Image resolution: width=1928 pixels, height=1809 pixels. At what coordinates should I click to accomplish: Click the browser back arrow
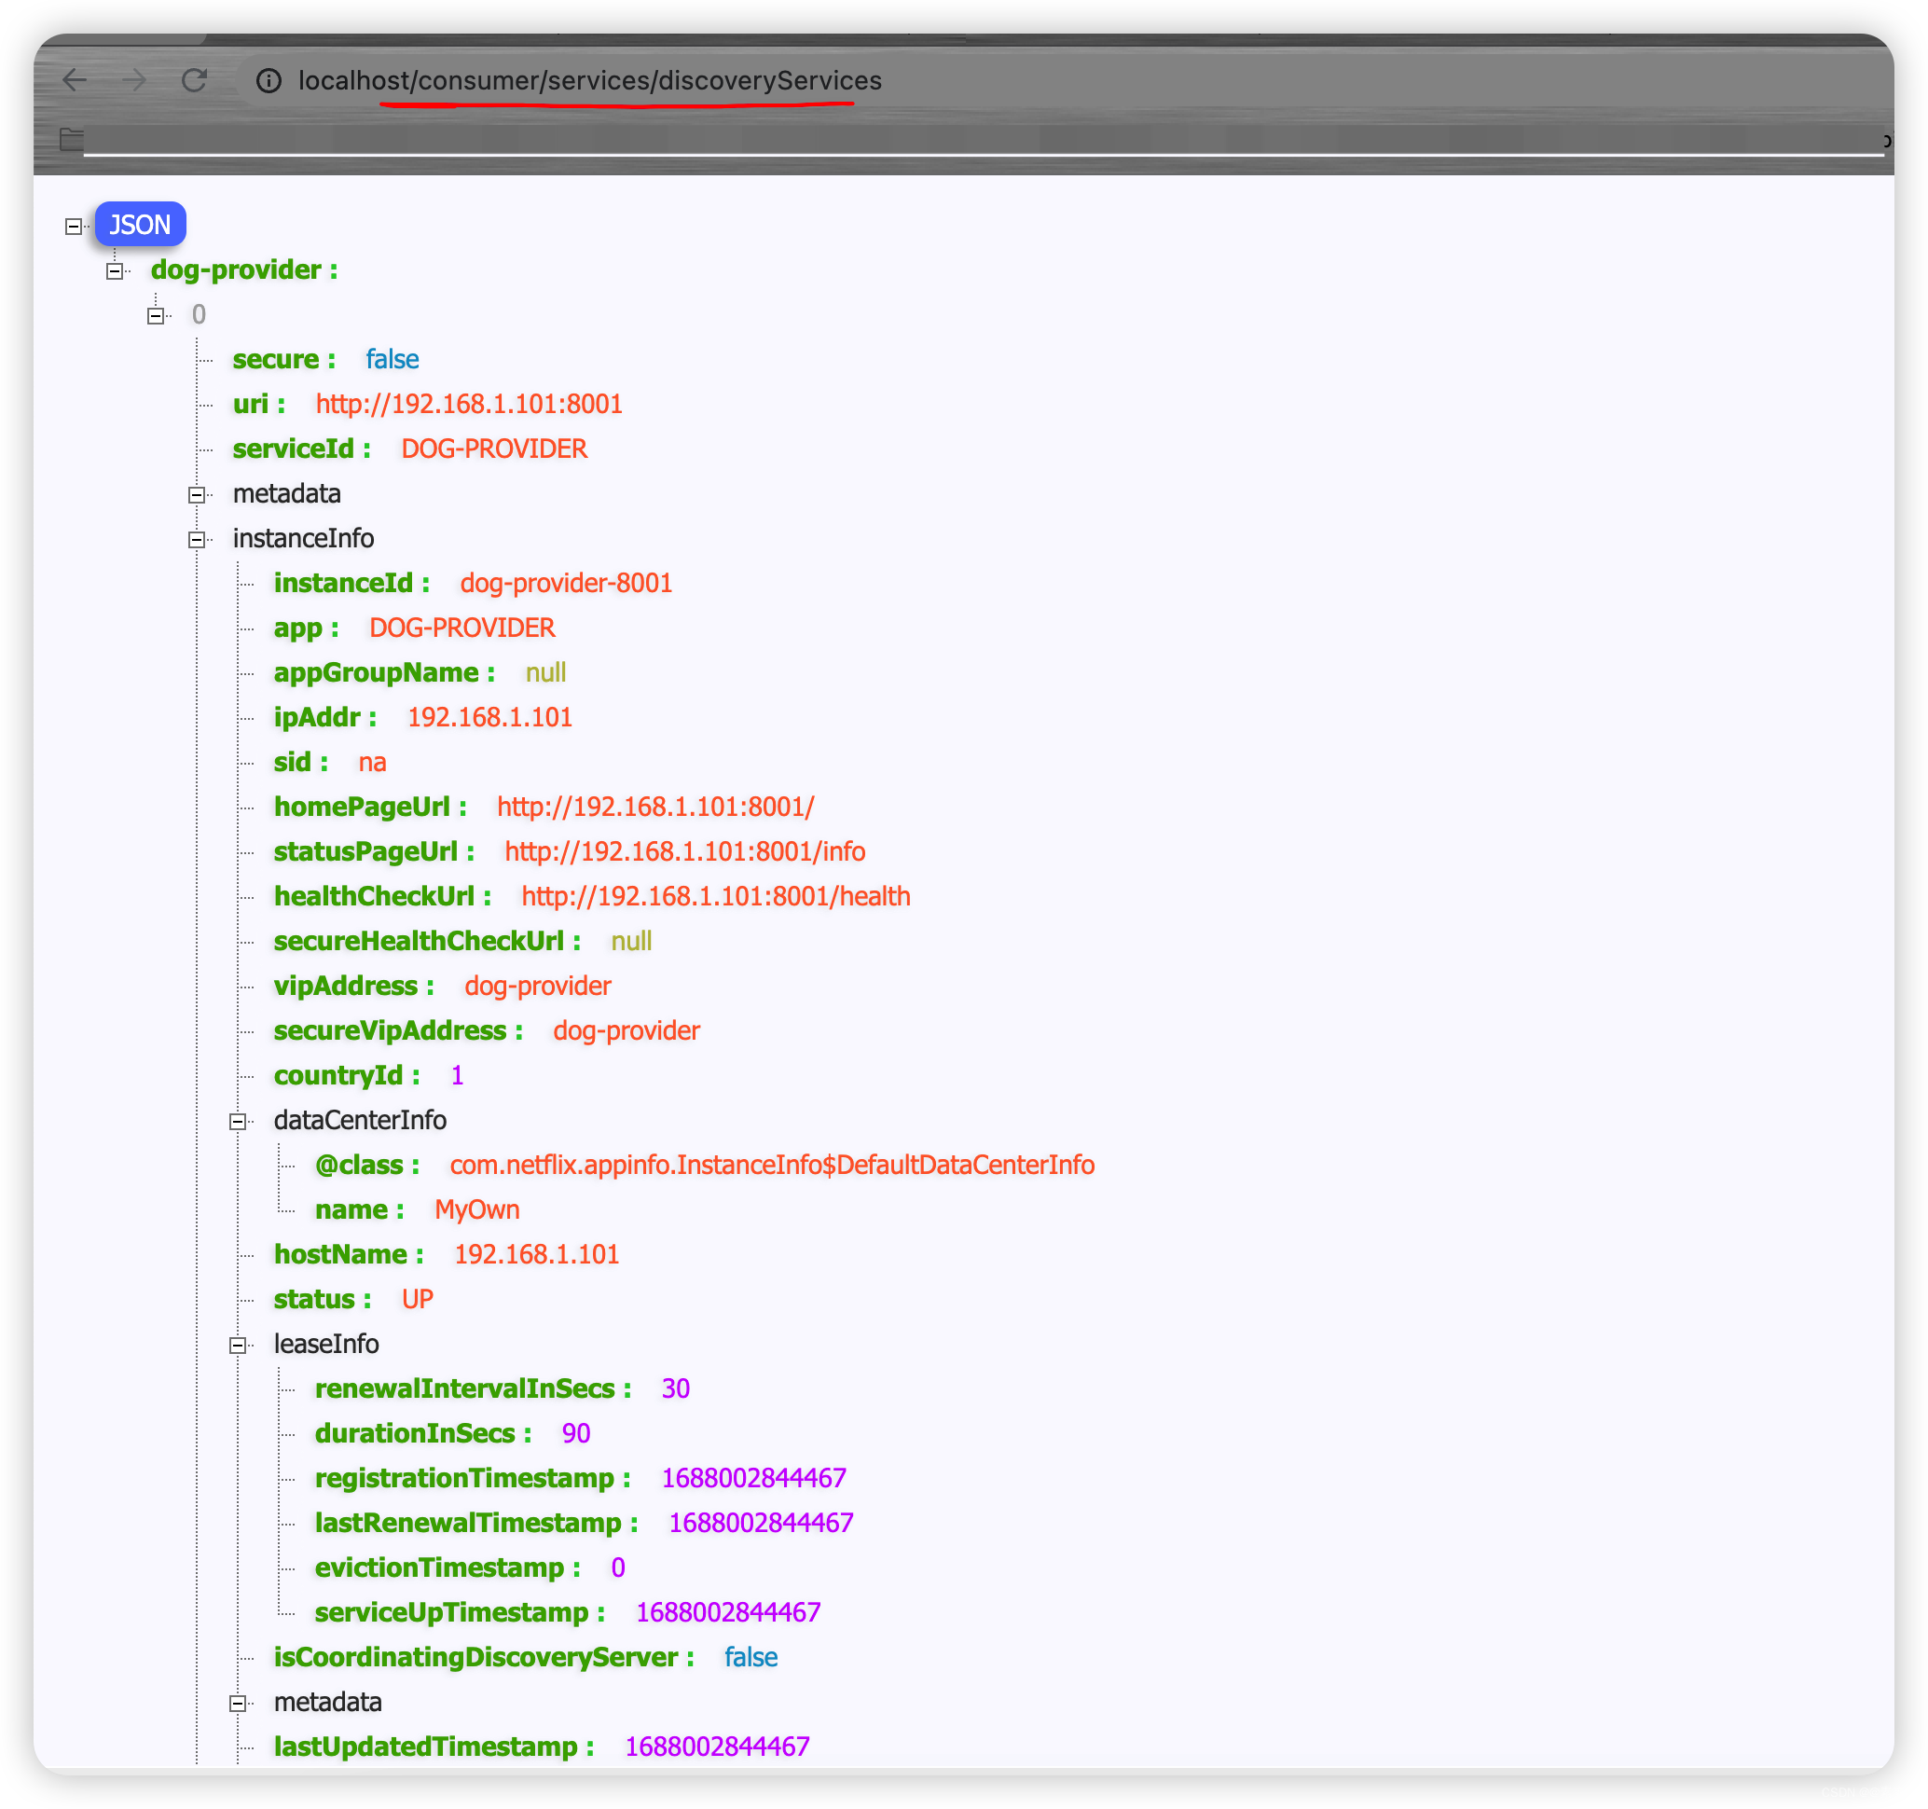click(x=75, y=80)
